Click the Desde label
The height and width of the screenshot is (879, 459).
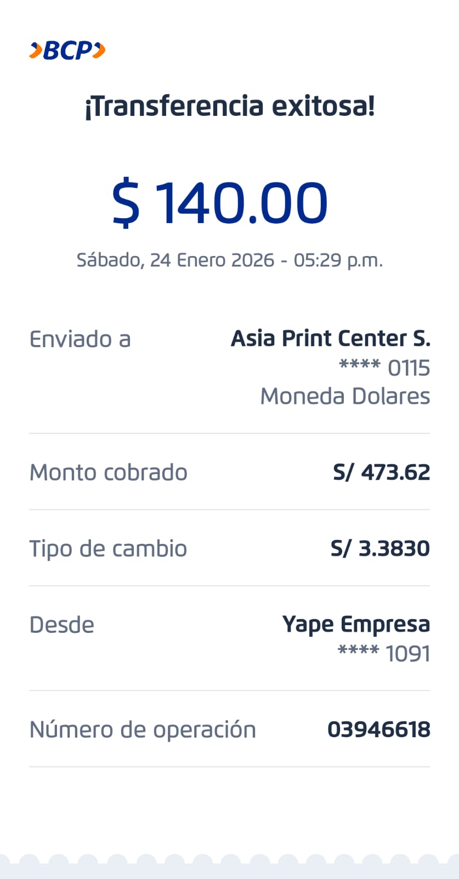[61, 625]
